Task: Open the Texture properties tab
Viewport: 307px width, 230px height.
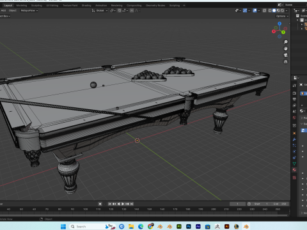Action: [x=294, y=178]
